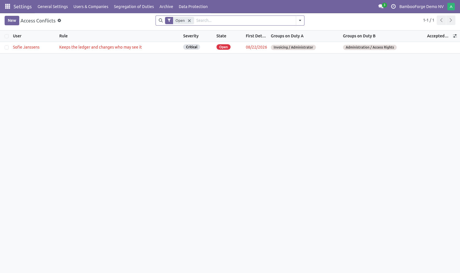460x273 pixels.
Task: Click the Administration / Access Rights tag
Action: 370,47
